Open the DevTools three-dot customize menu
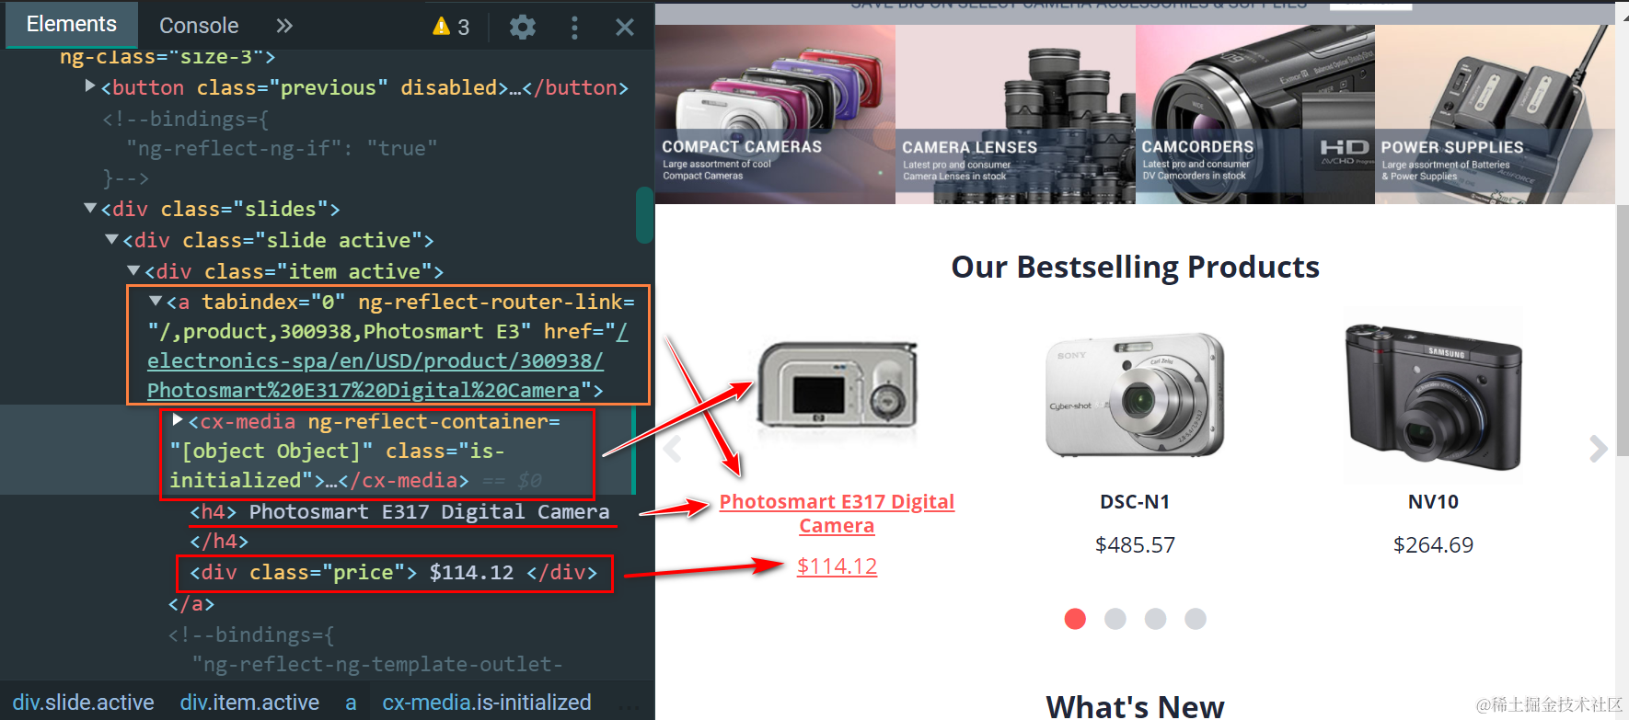Screen dimensions: 1629x720 [x=574, y=27]
